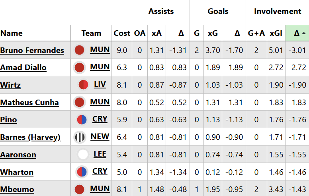The height and width of the screenshot is (196, 309).
Task: Open Matheus Cunha player link
Action: pos(29,102)
